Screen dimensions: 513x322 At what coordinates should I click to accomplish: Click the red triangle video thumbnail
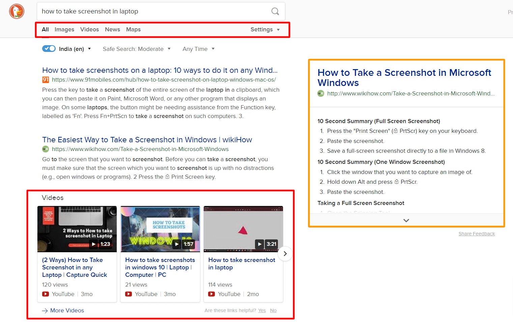tap(243, 229)
